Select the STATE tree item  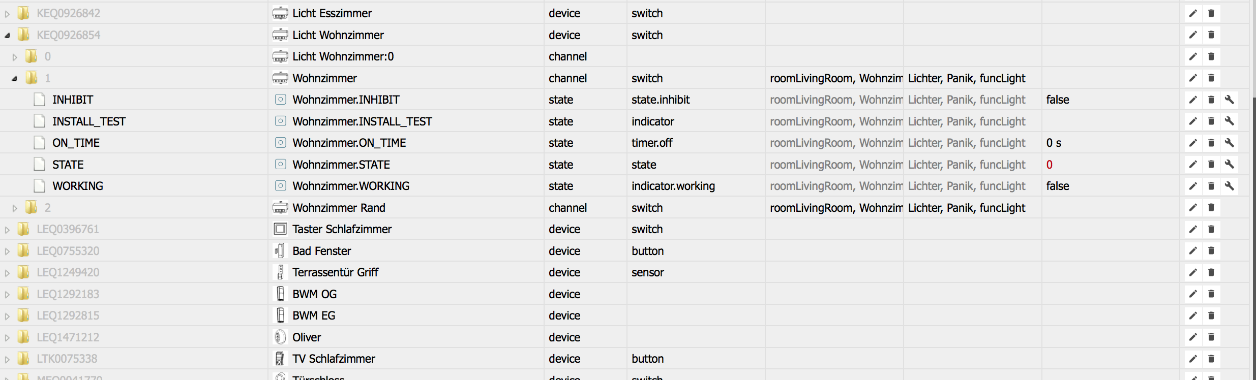coord(68,165)
